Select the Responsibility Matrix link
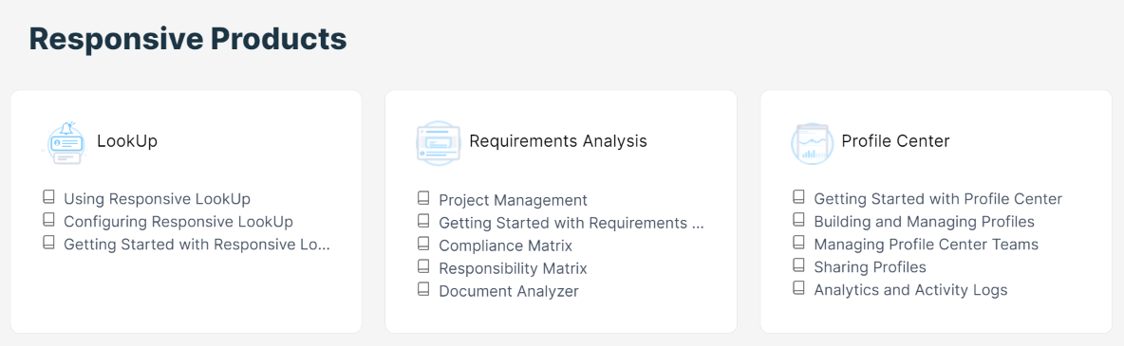1124x346 pixels. (x=514, y=268)
